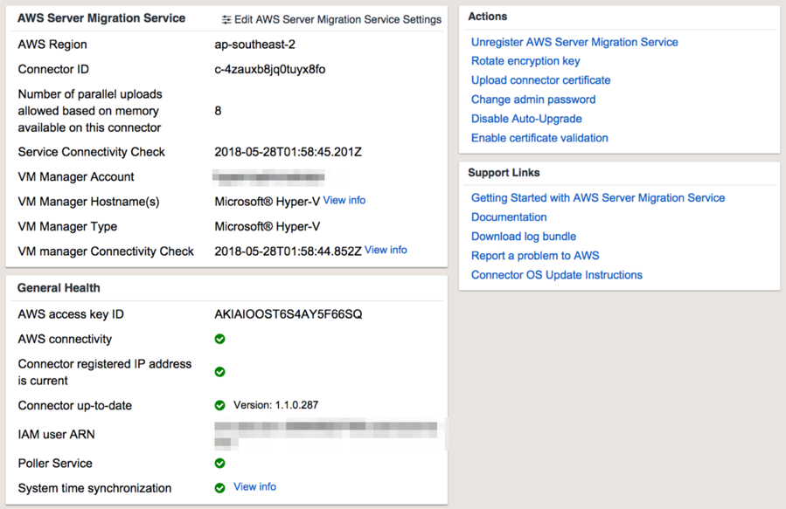The height and width of the screenshot is (509, 786).
Task: Click Microsoft Hyper-V value for VM Manager Type
Action: pos(268,227)
